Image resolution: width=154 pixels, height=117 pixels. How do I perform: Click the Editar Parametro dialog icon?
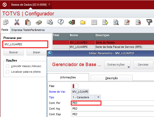click(50, 54)
